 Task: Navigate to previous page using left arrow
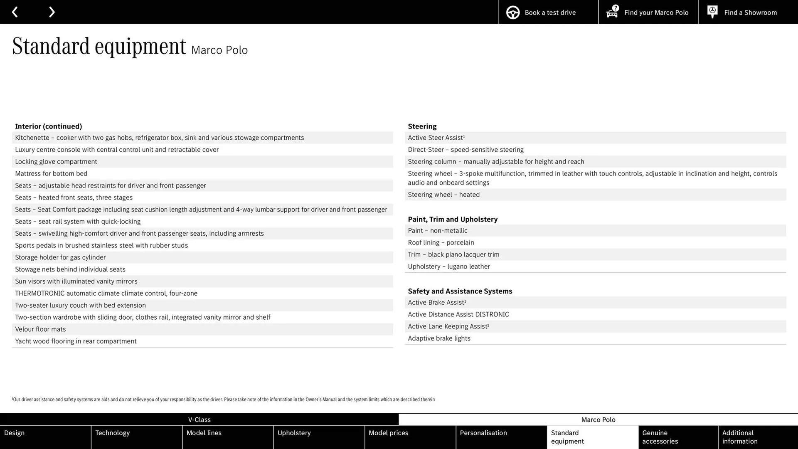click(x=15, y=12)
